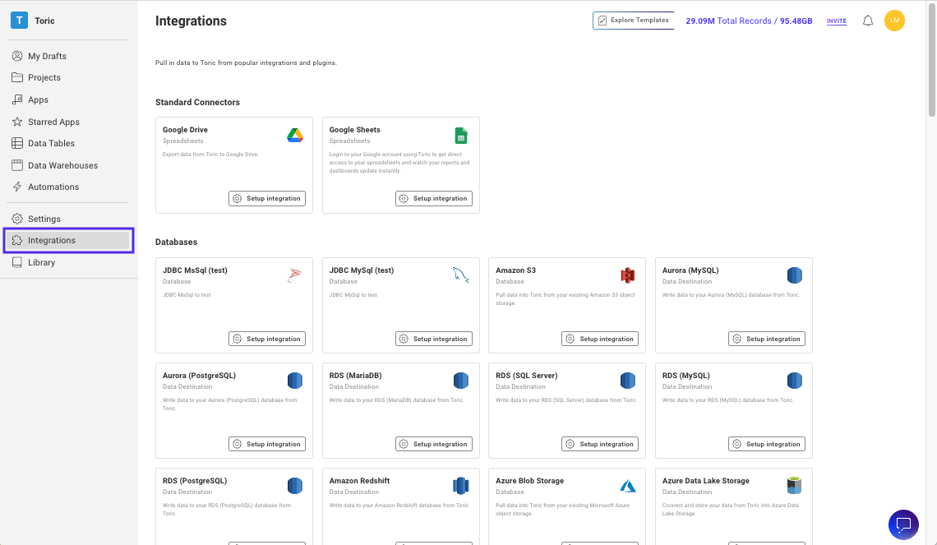Click the Data Tables grid icon

(17, 143)
